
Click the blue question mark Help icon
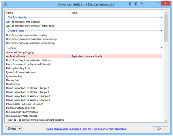9,129
